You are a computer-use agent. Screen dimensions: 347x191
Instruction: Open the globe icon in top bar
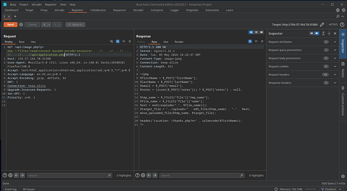click(x=338, y=10)
